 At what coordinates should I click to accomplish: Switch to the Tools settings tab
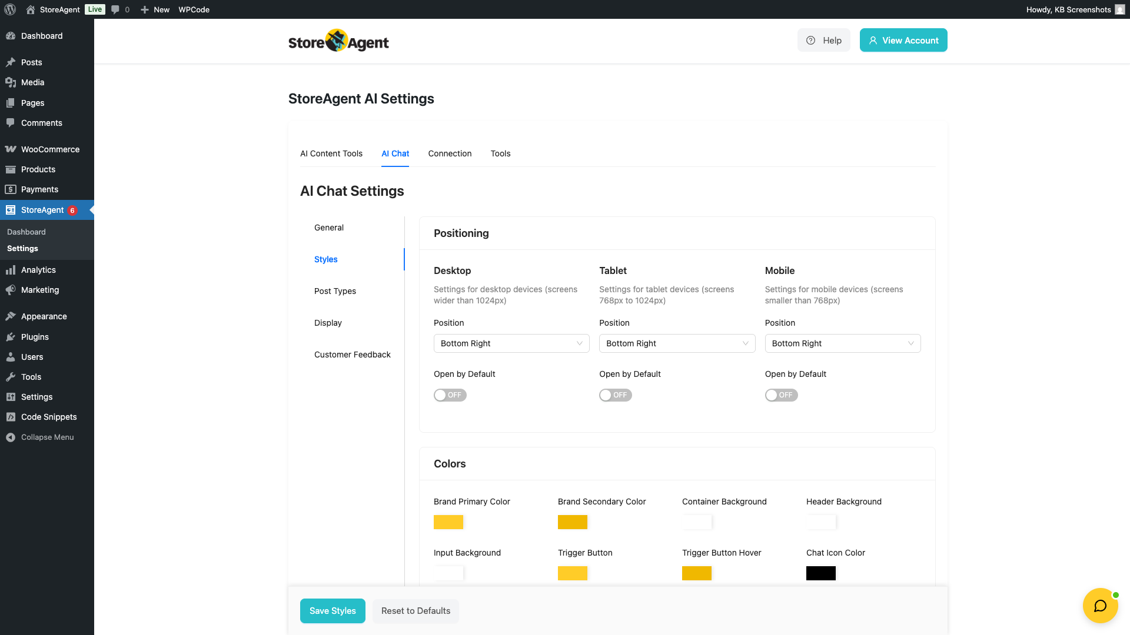(x=500, y=153)
